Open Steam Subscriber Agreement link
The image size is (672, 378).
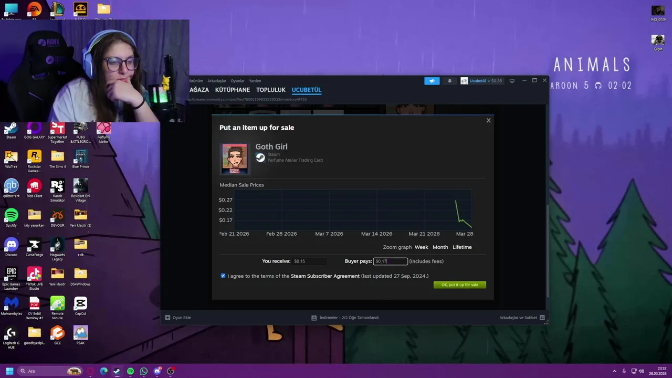[325, 276]
